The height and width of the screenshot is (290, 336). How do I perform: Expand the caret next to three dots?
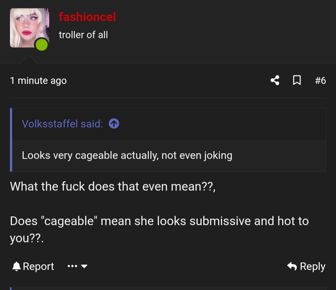click(x=84, y=266)
